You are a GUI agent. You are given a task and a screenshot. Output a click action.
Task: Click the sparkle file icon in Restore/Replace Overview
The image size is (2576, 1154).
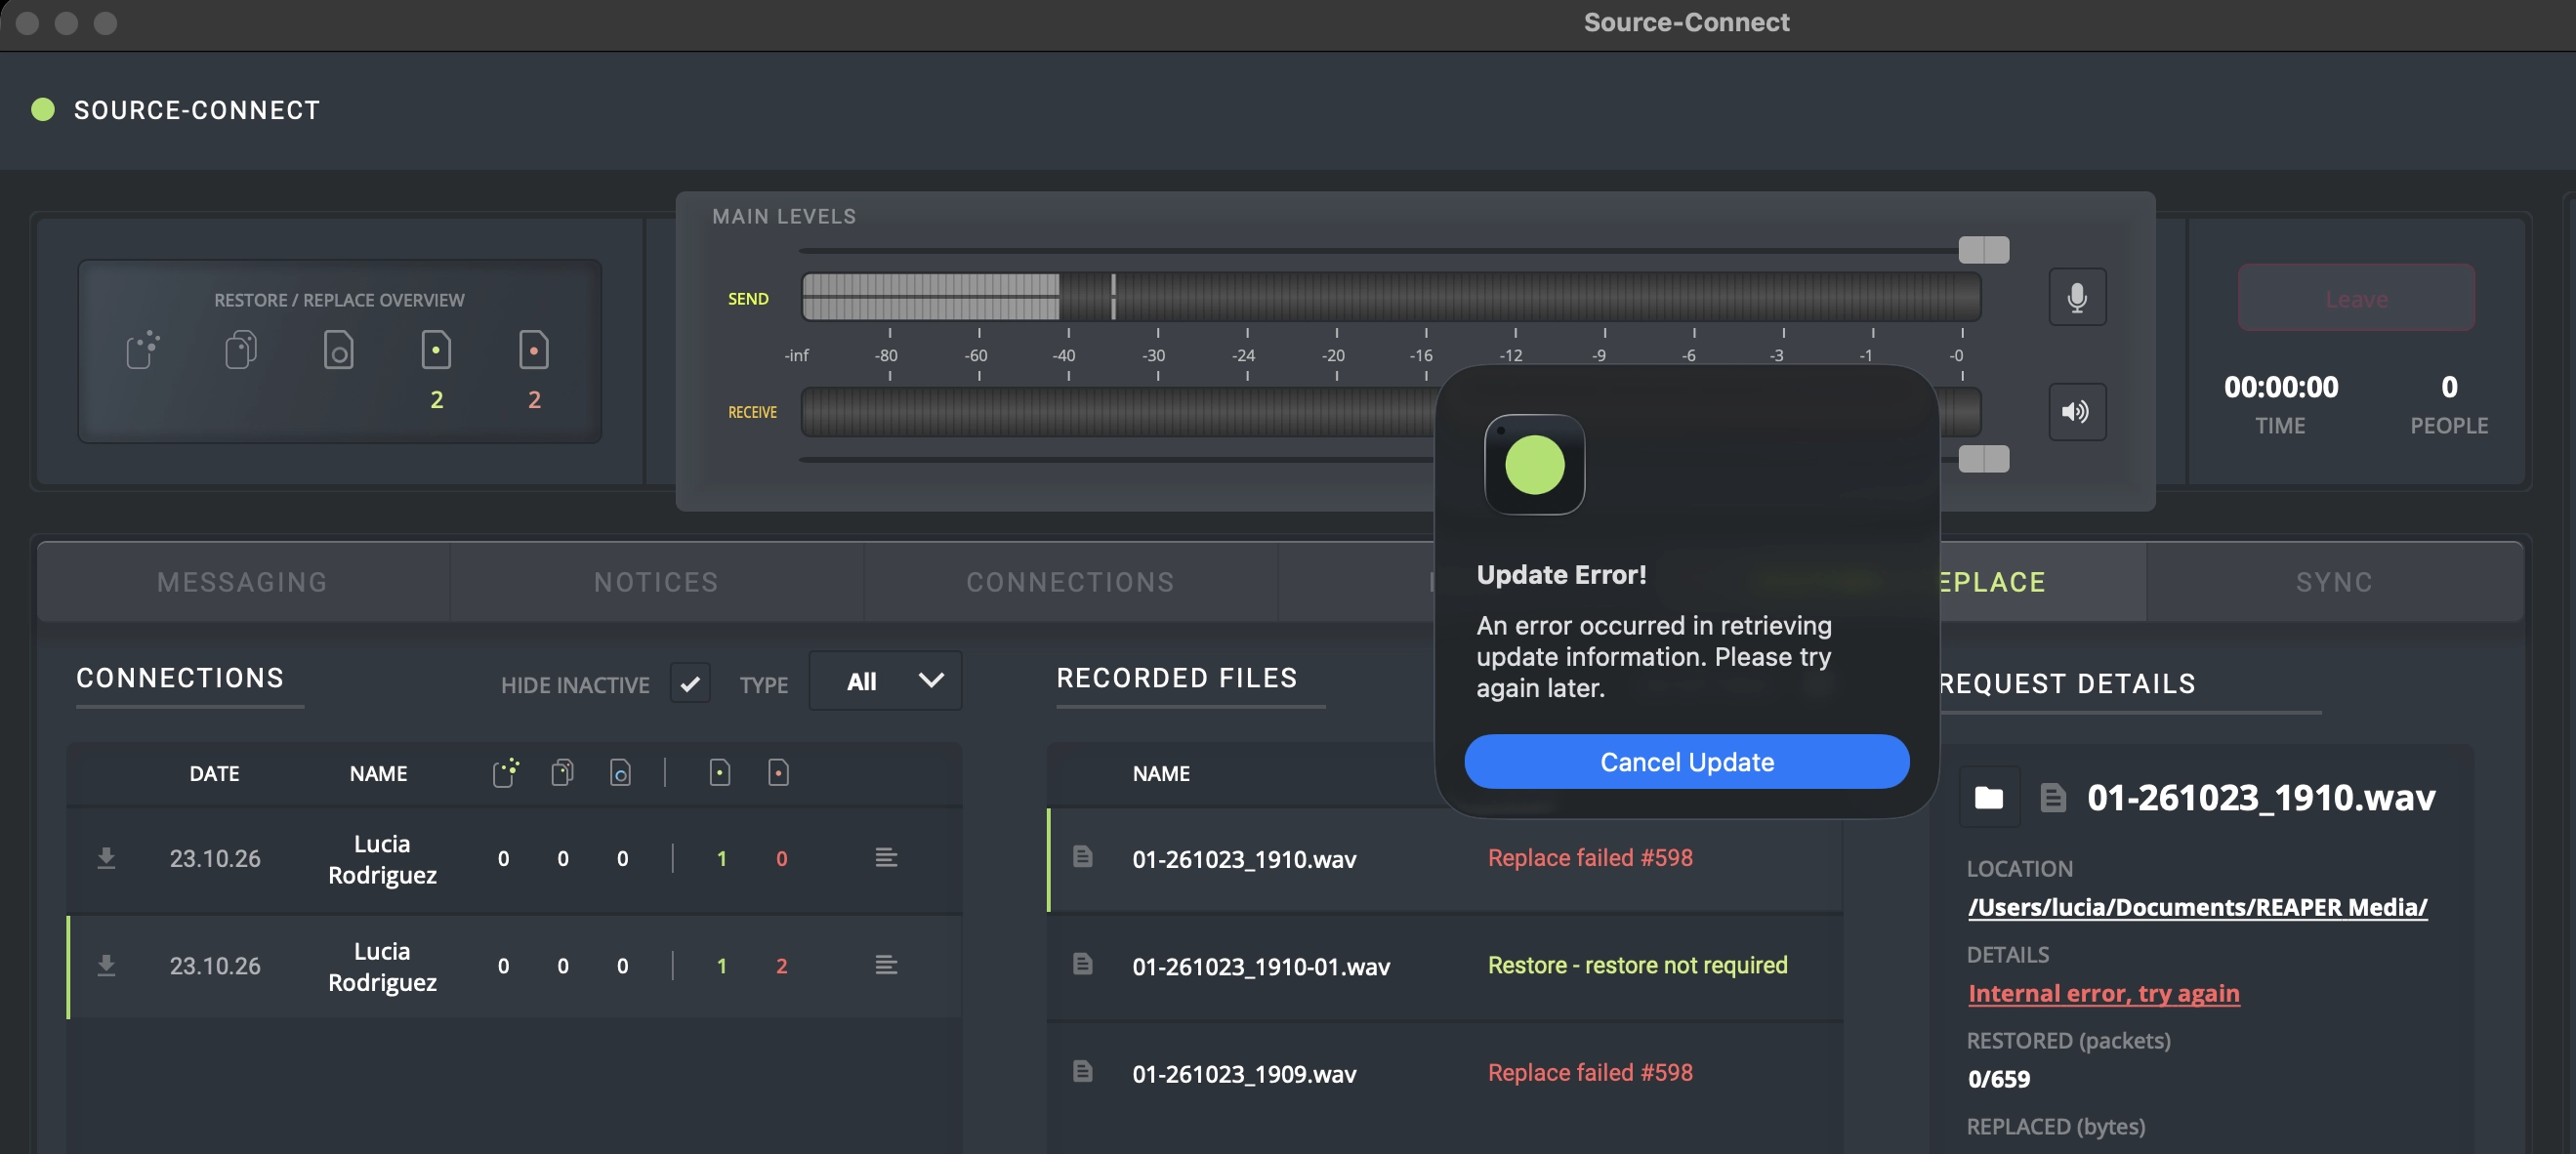point(143,350)
